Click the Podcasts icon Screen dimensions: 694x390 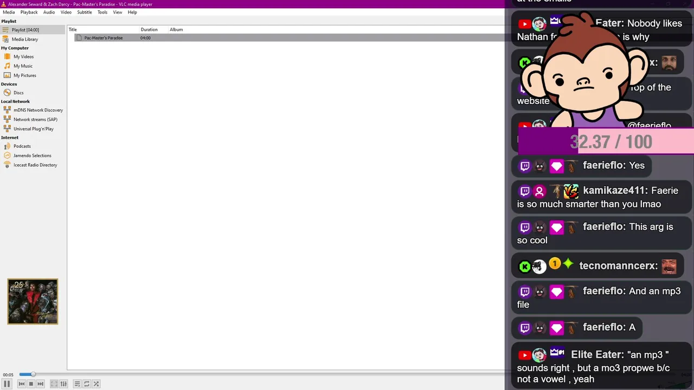[x=7, y=146]
